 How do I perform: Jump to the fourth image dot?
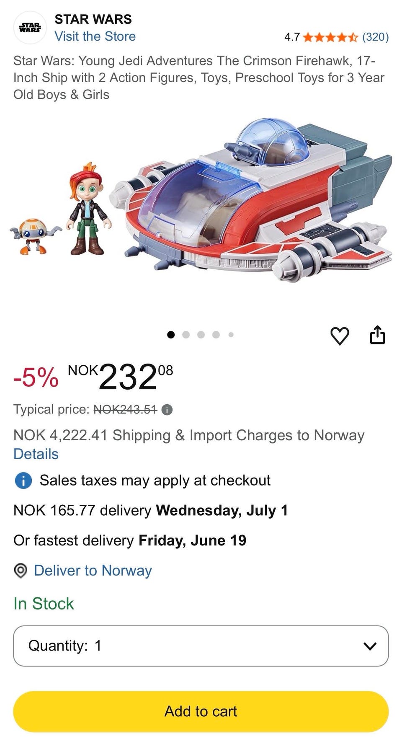[216, 335]
